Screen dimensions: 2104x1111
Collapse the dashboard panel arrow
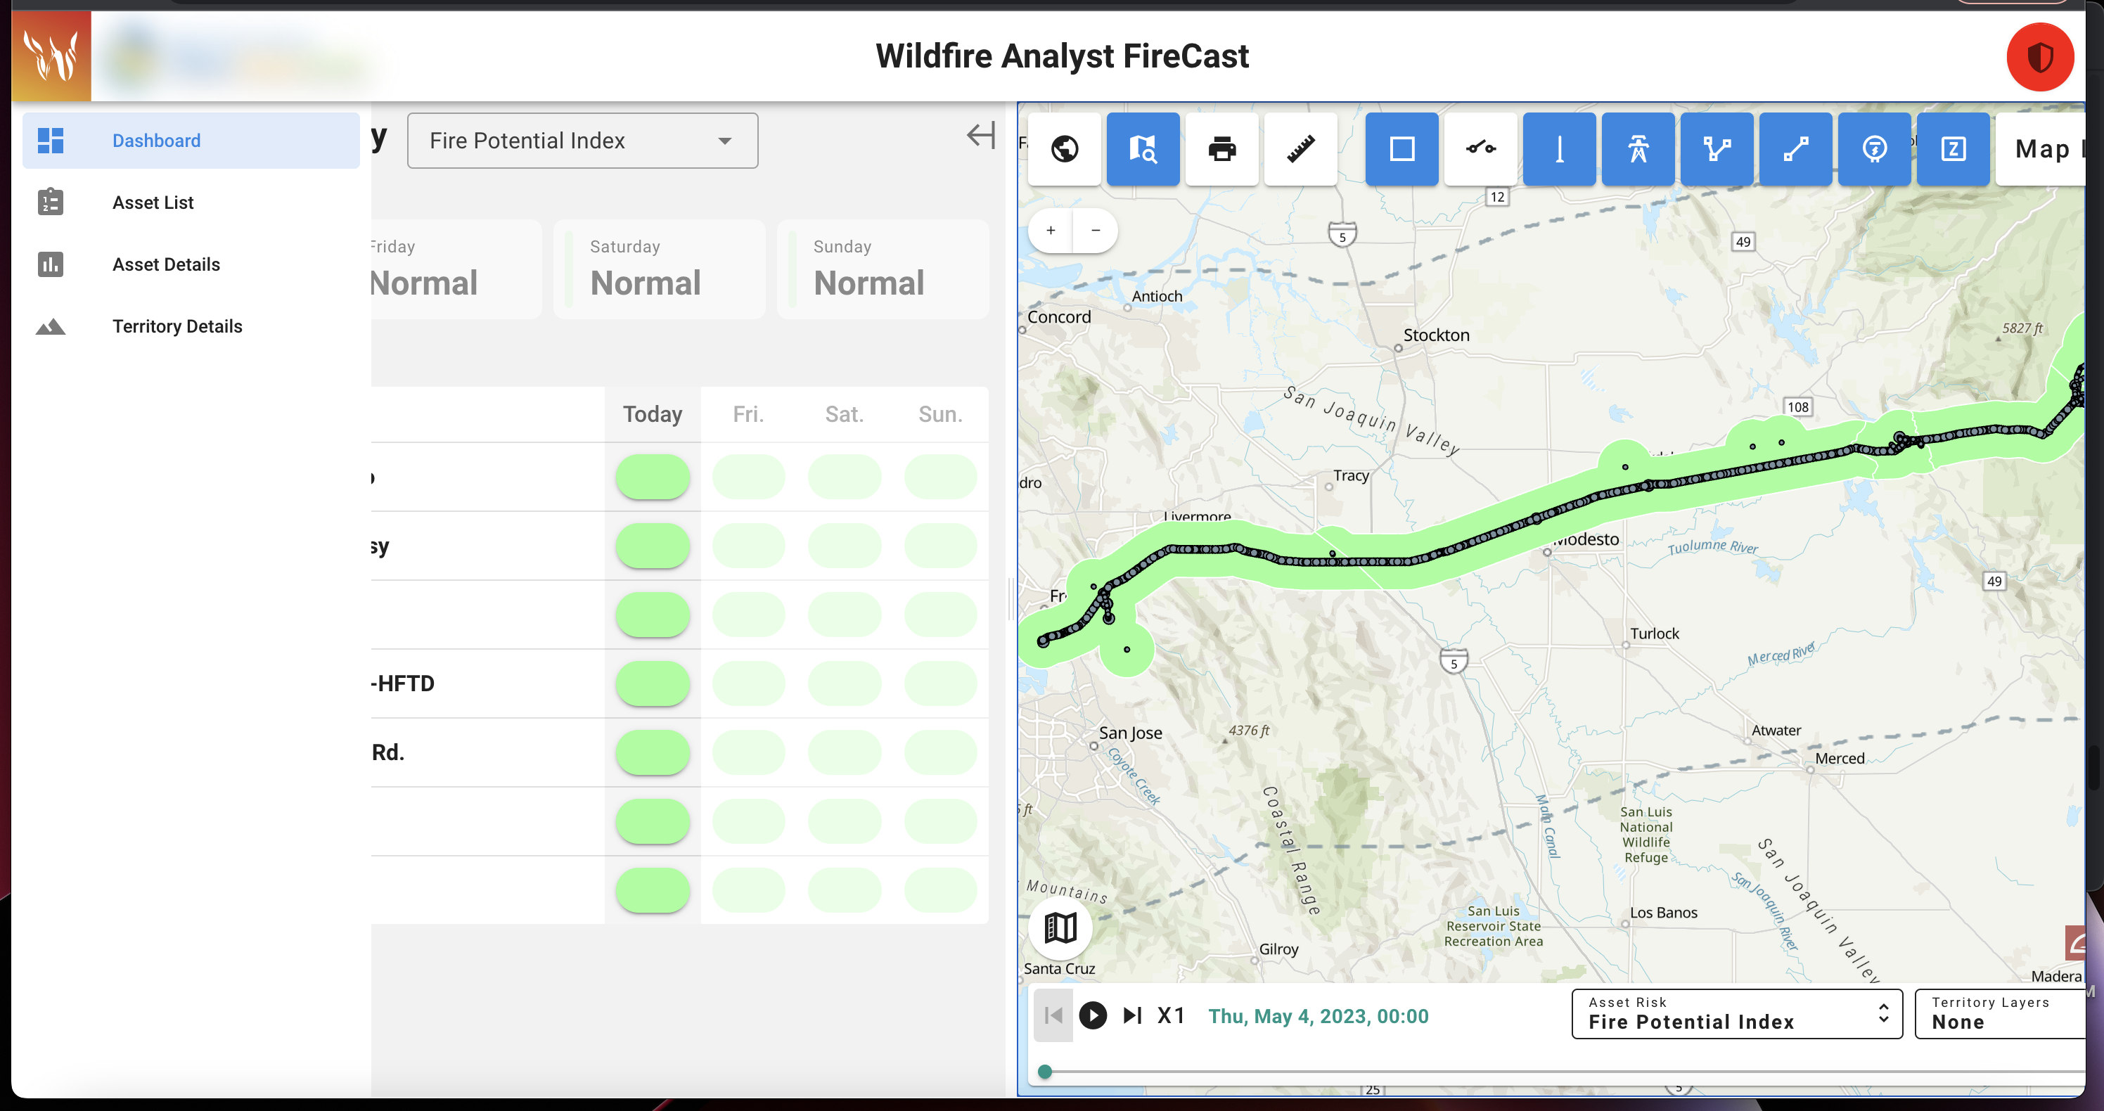(x=981, y=136)
